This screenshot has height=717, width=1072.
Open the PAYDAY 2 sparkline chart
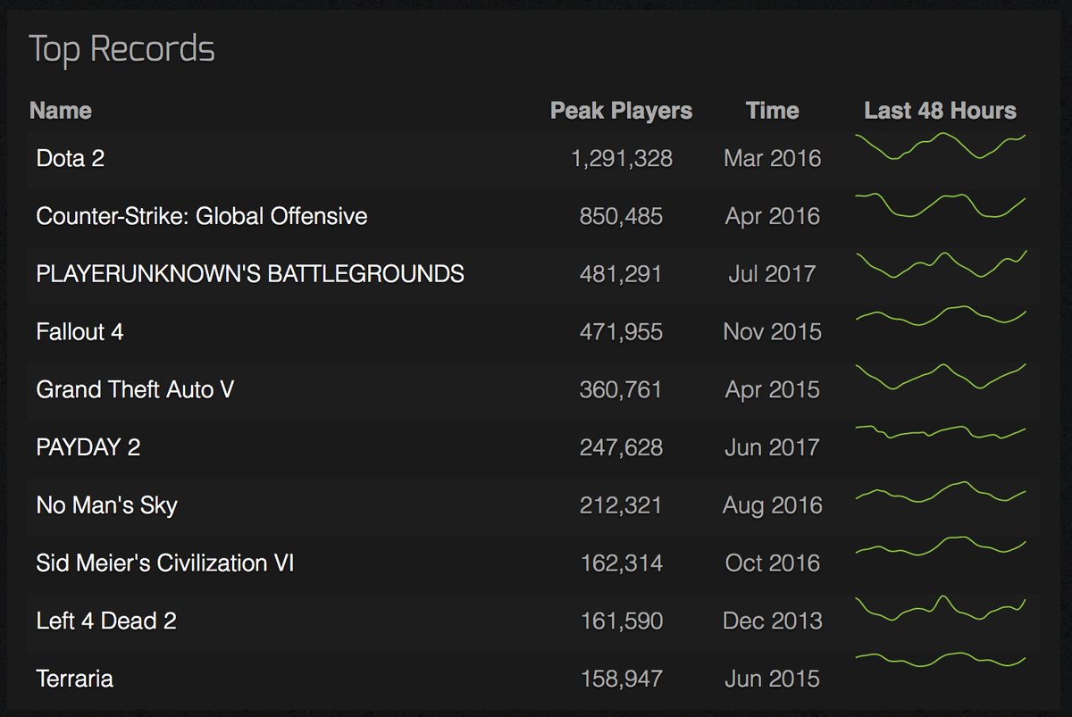coord(940,433)
